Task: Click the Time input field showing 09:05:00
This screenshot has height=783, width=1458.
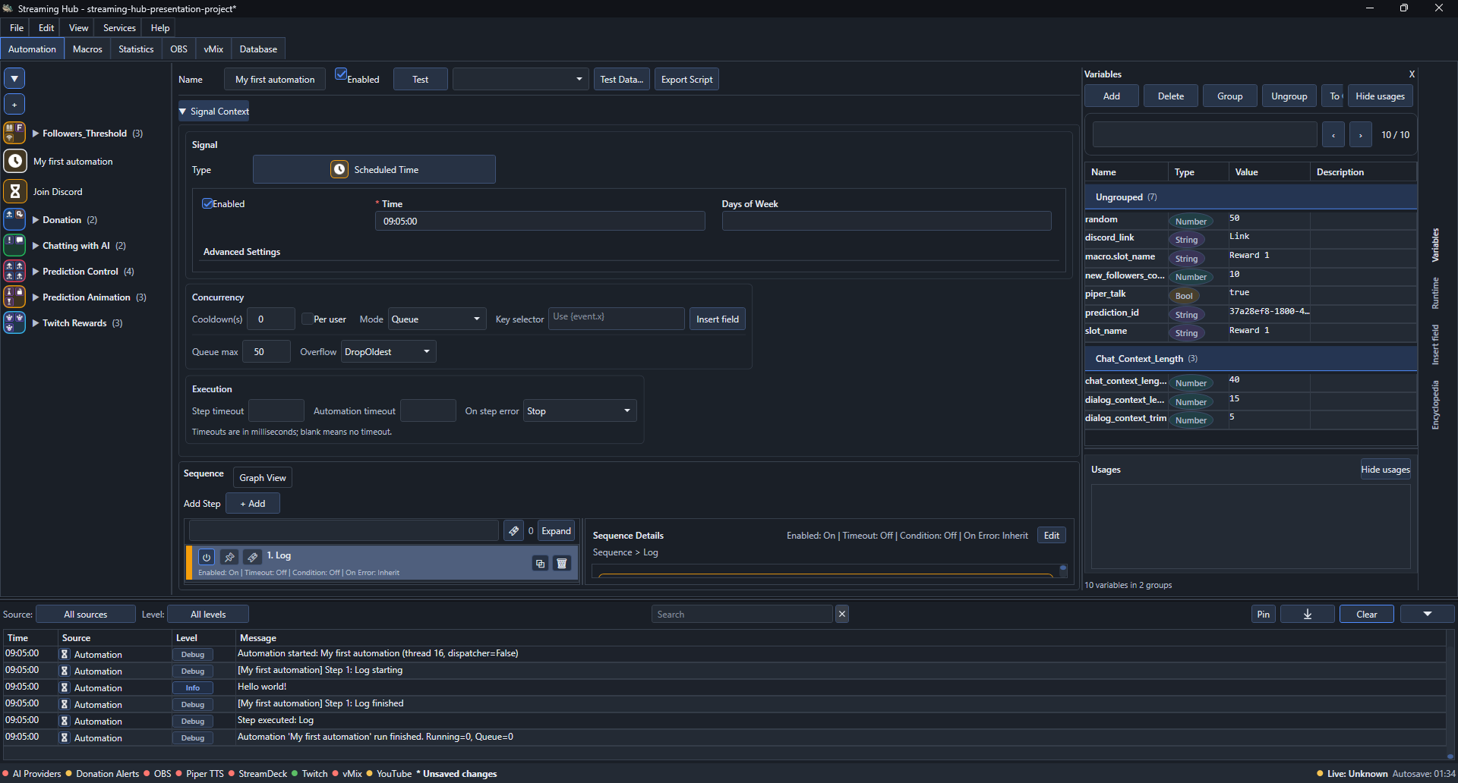Action: tap(540, 221)
